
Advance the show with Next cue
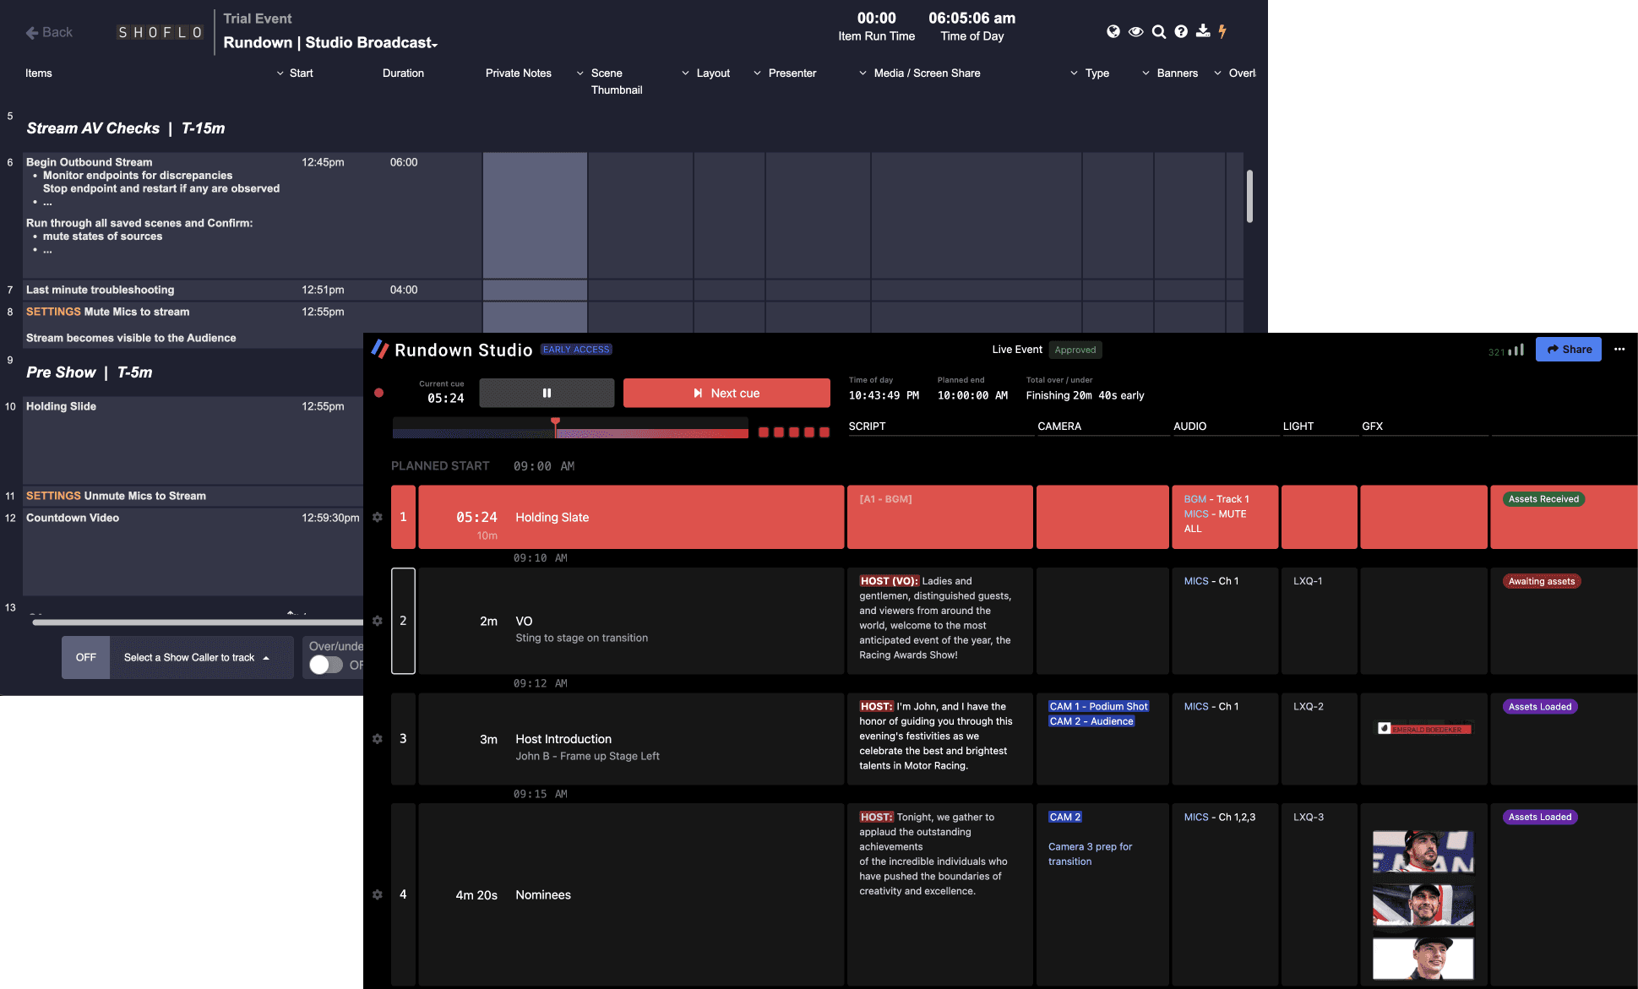click(x=726, y=393)
